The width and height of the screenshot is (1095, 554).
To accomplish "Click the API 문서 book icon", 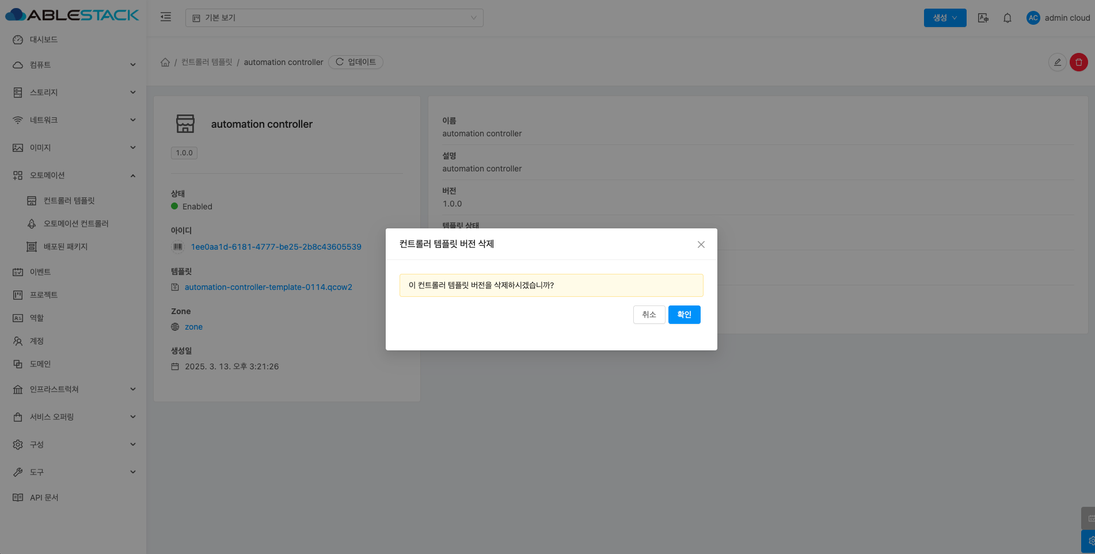I will click(x=18, y=498).
